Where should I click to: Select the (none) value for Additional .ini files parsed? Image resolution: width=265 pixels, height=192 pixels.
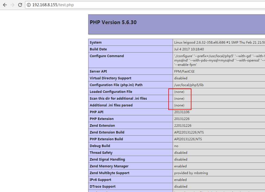click(x=179, y=105)
